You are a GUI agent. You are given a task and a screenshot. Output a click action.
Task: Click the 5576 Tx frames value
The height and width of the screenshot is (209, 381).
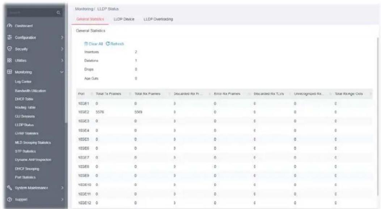[100, 112]
